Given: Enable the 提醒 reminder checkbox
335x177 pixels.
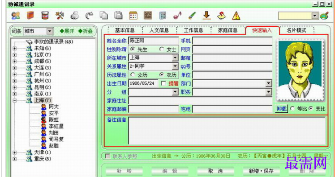Looking at the screenshot, I should [x=163, y=83].
